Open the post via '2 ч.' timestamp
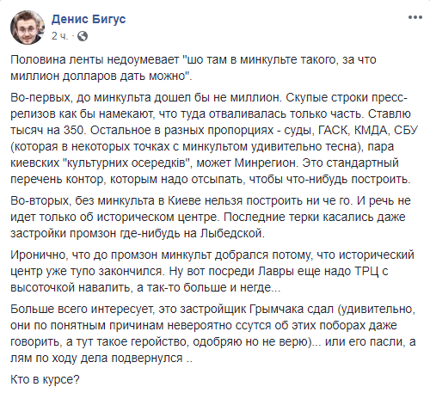430x393 pixels. pos(60,36)
